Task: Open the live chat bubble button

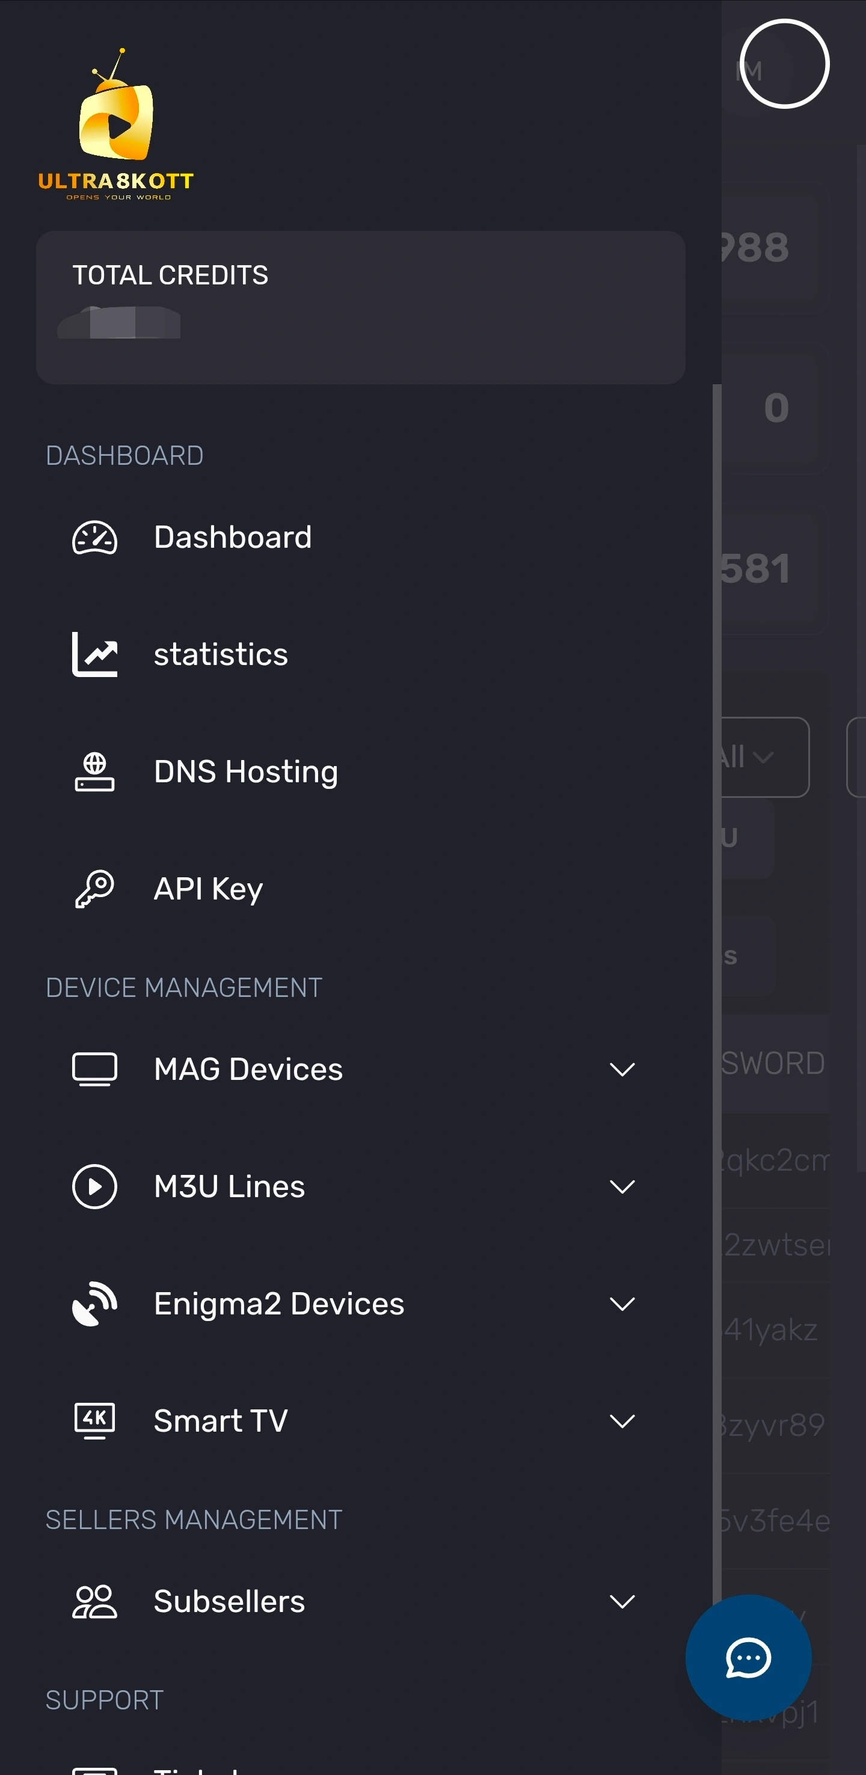Action: (x=748, y=1657)
